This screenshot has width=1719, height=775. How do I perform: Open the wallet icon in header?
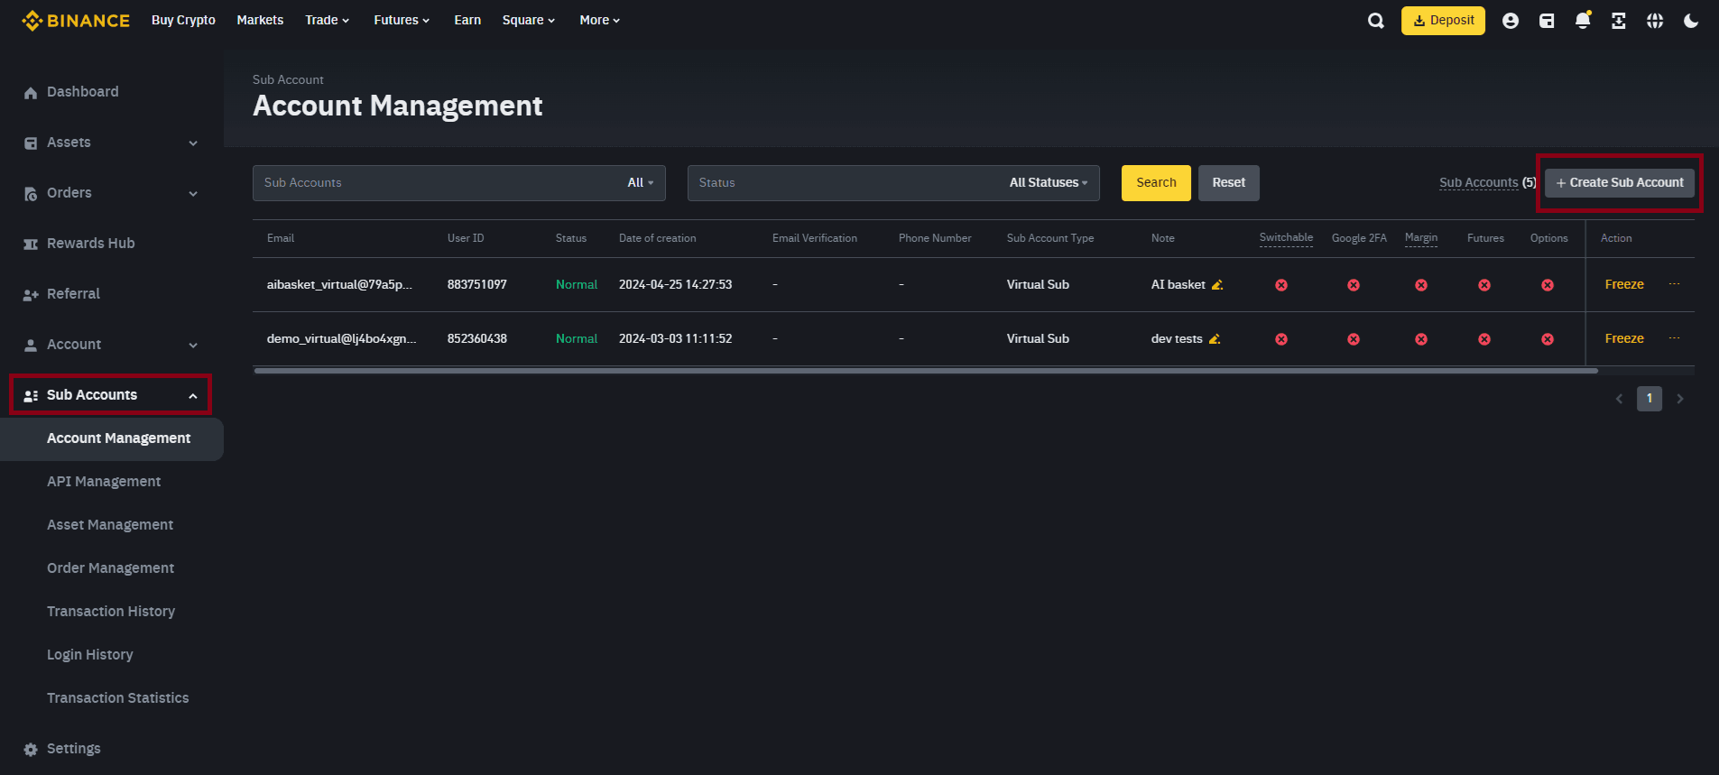[x=1547, y=21]
